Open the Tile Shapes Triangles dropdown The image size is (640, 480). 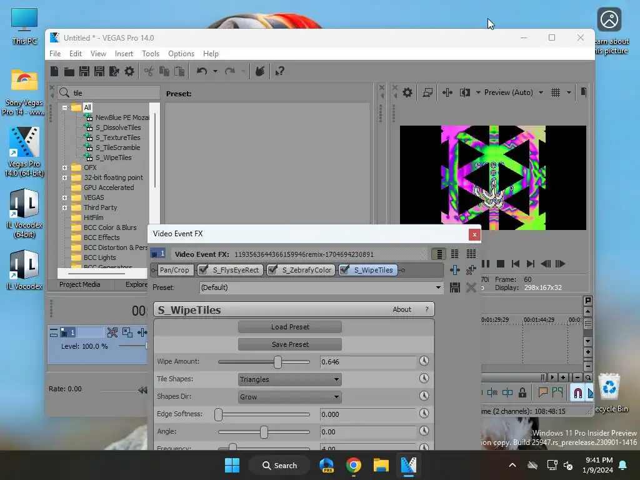290,379
